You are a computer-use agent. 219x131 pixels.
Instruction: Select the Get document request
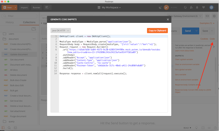19,59
